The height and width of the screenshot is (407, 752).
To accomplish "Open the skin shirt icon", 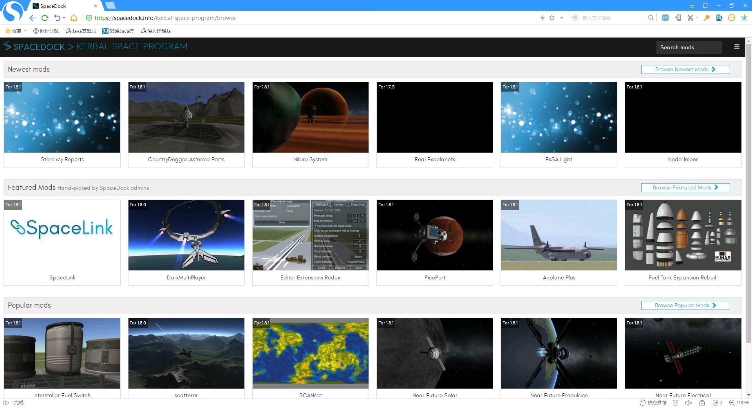I will coord(705,5).
